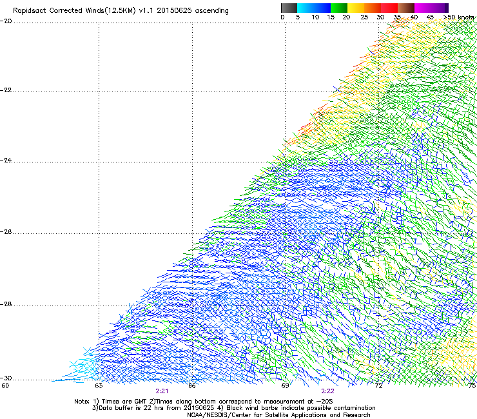Click the '-30' latitude axis label

[x=6, y=378]
